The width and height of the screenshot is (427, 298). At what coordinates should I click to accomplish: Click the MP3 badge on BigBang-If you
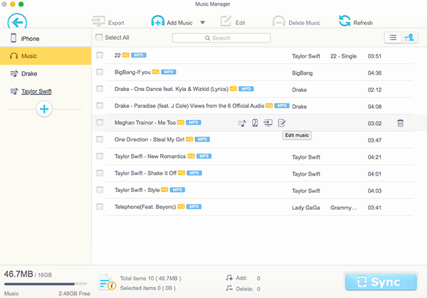point(169,72)
